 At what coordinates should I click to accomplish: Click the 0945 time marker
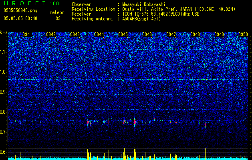123,34
